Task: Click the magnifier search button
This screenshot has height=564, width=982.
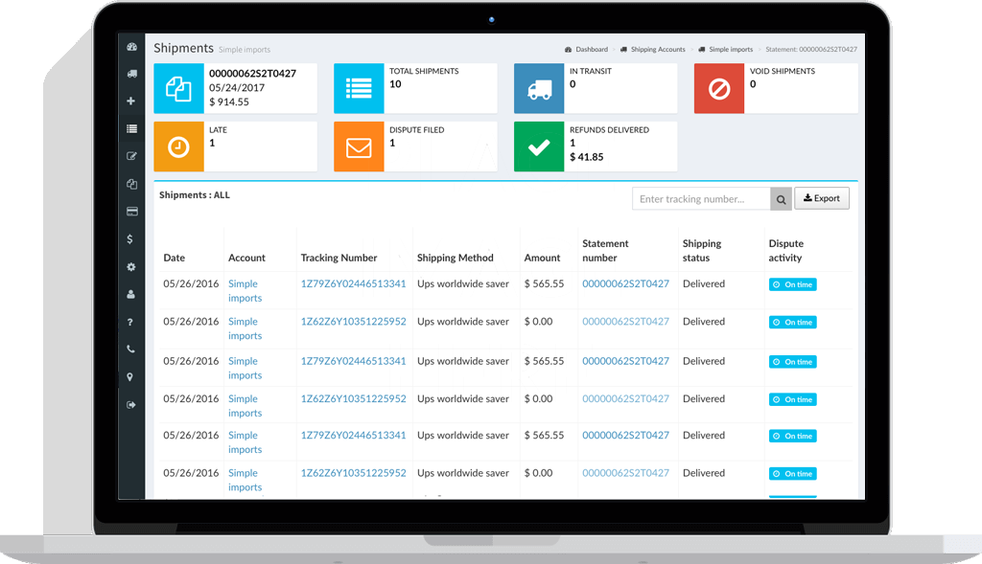Action: [782, 199]
